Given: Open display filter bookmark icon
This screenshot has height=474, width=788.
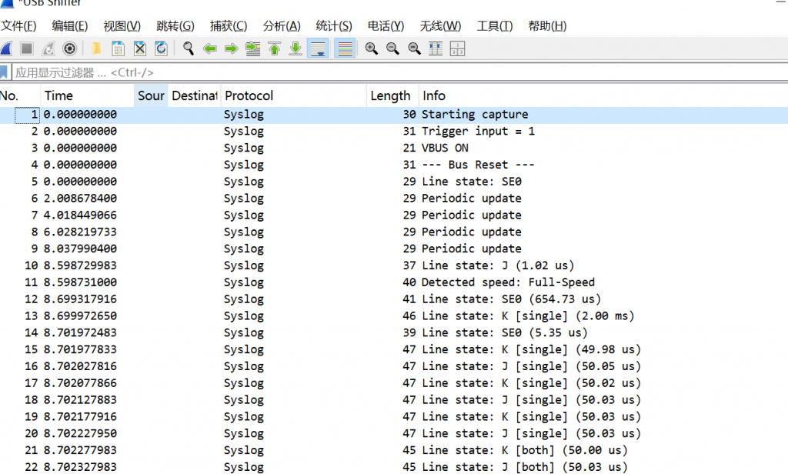Looking at the screenshot, I should (x=5, y=72).
